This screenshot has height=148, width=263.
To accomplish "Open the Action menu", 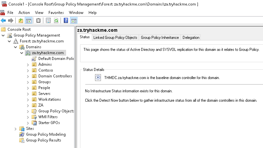I will [24, 13].
